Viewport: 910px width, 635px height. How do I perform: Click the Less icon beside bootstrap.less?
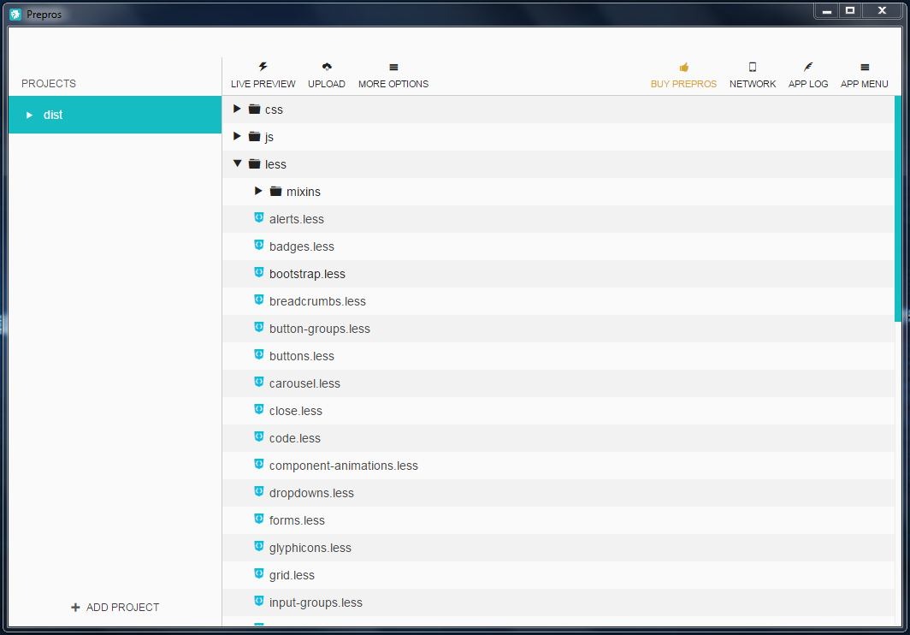point(258,272)
